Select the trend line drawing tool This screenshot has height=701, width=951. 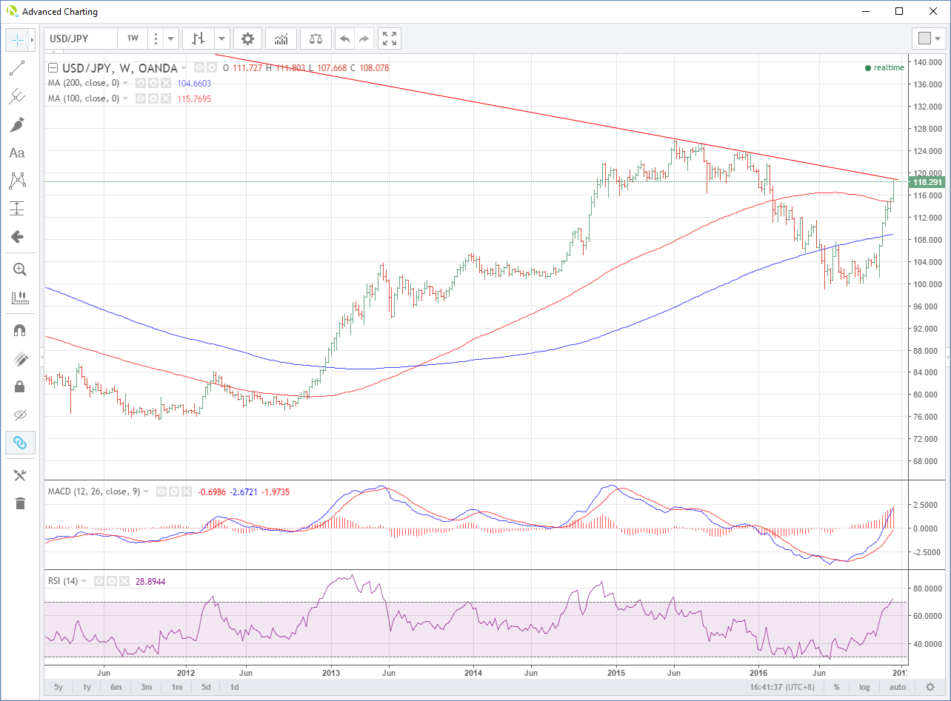coord(17,68)
